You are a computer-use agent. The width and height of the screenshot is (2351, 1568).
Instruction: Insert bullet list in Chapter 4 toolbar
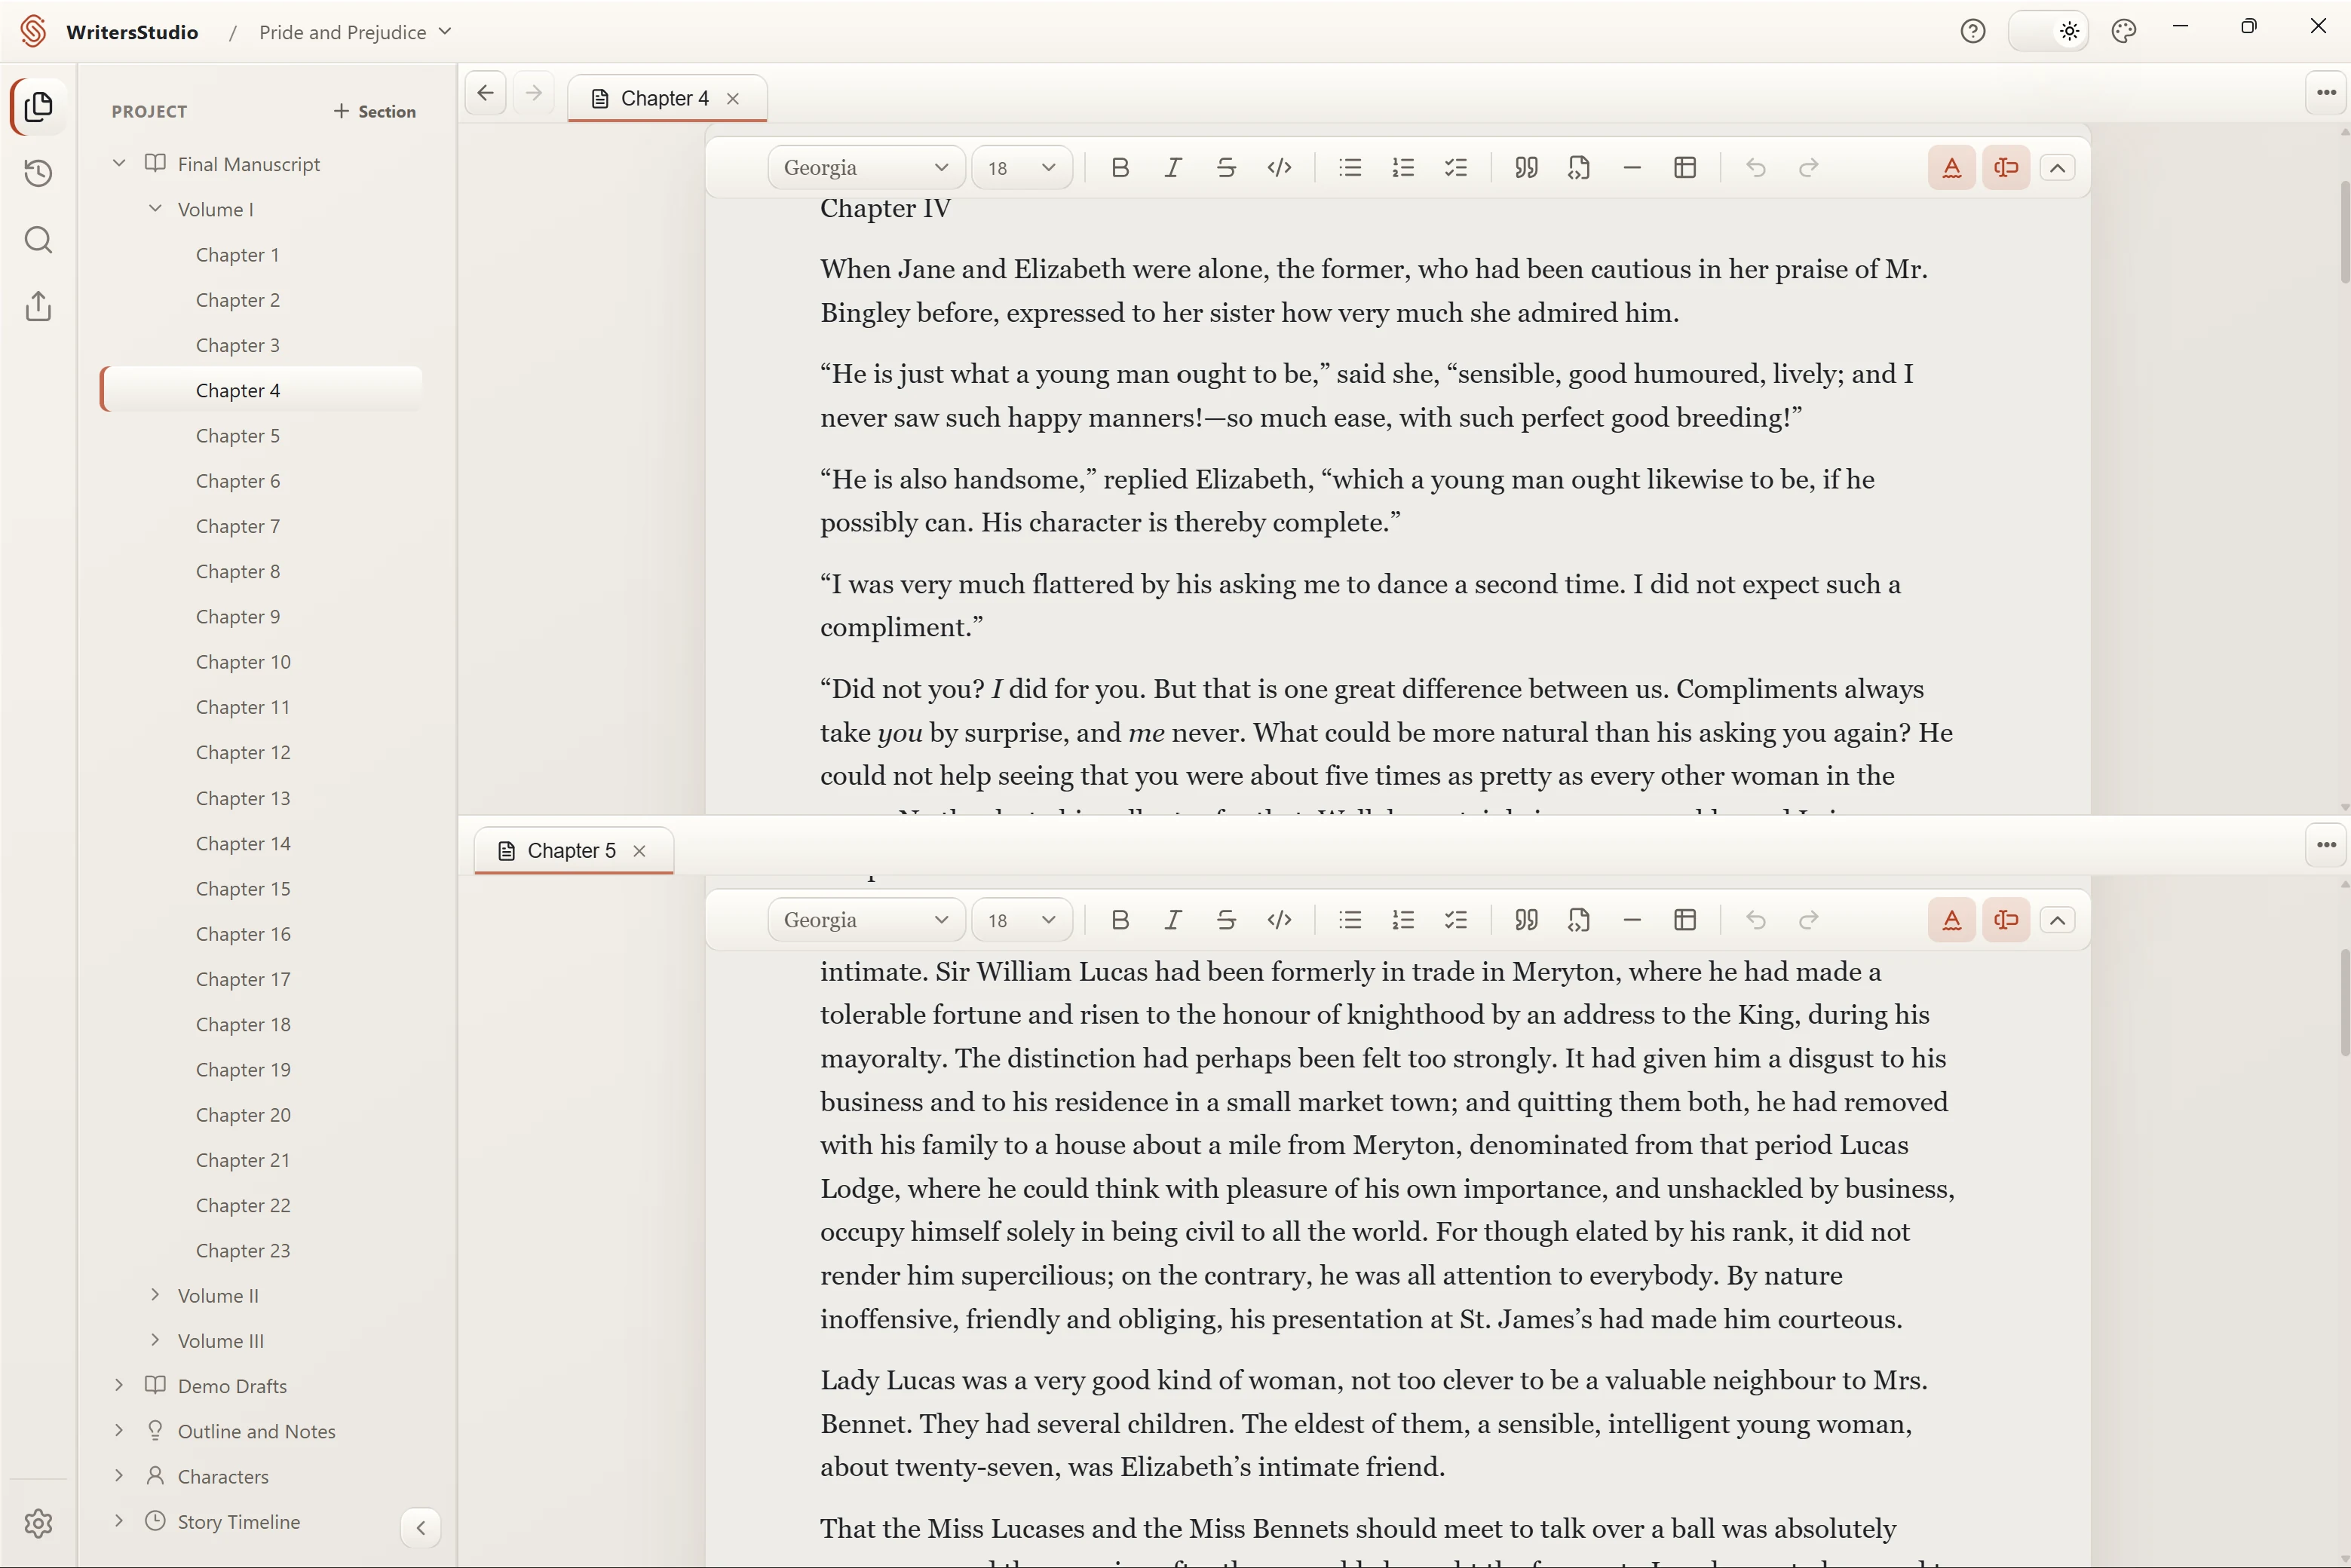[x=1350, y=168]
